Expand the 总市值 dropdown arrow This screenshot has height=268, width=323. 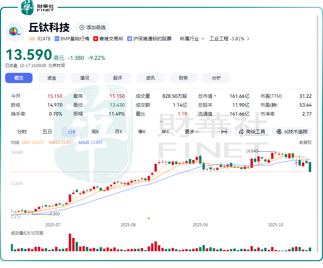(x=215, y=96)
